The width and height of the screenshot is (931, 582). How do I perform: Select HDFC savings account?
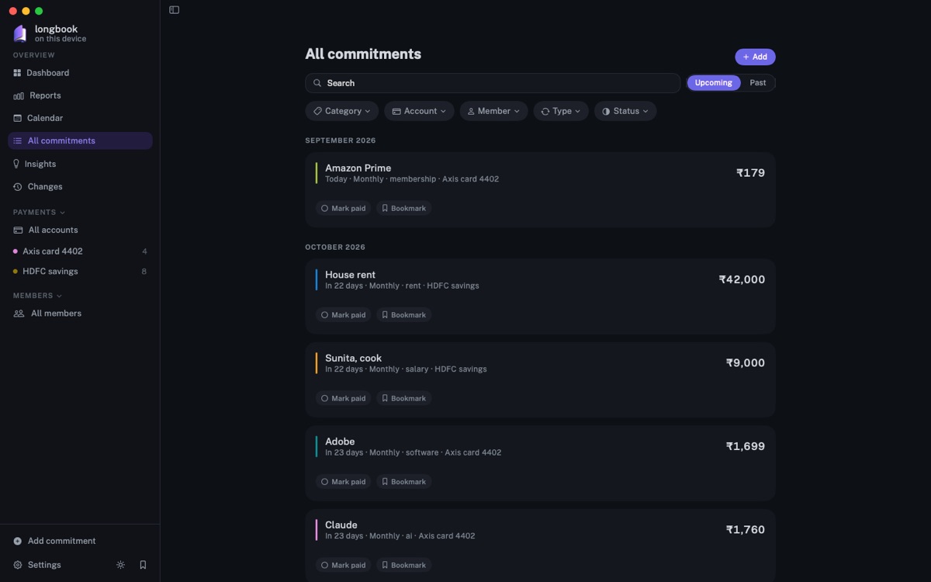click(x=80, y=272)
